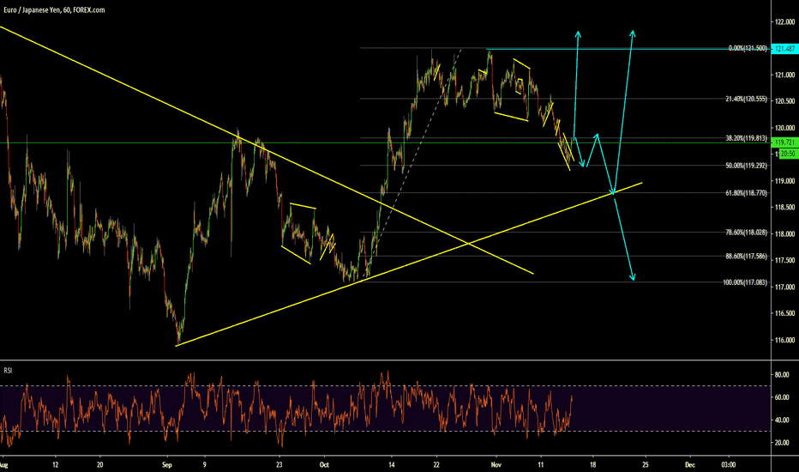Click the Sep date on time axis
799x472 pixels.
(167, 465)
